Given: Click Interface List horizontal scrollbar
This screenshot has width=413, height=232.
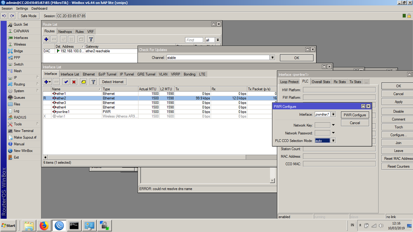Looking at the screenshot, I should click(x=147, y=158).
